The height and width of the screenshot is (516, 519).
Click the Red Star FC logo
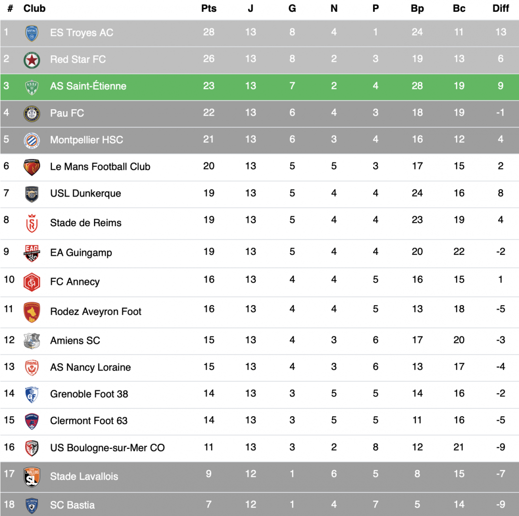click(x=32, y=60)
